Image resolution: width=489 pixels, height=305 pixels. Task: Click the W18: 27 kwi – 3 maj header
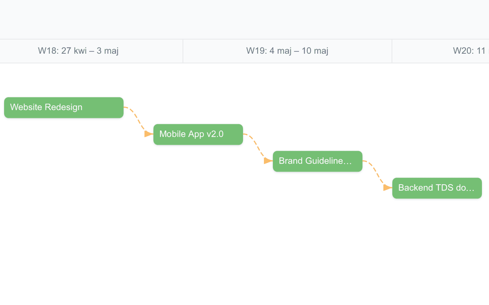[x=78, y=51]
